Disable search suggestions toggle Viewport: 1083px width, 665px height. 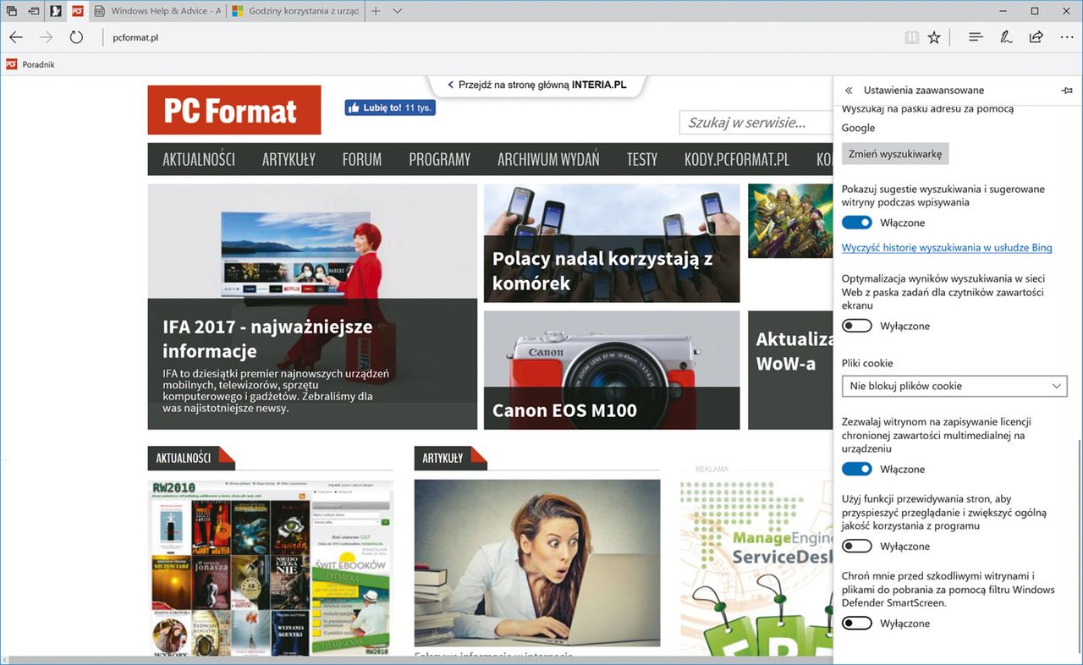[x=857, y=223]
